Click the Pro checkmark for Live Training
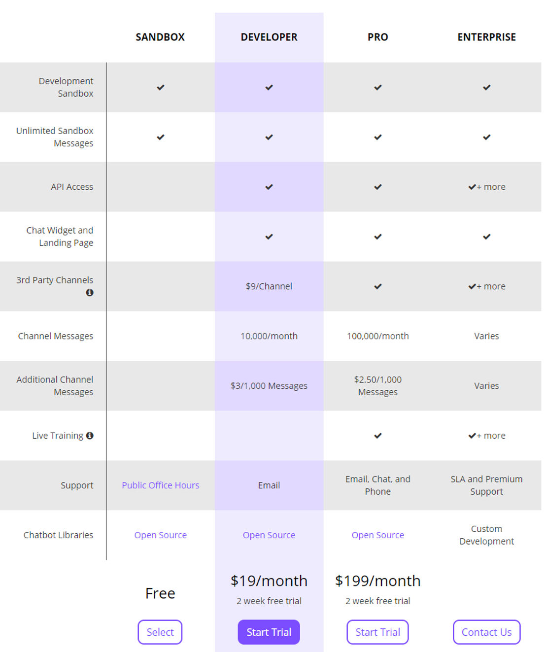The height and width of the screenshot is (652, 546). pos(378,435)
